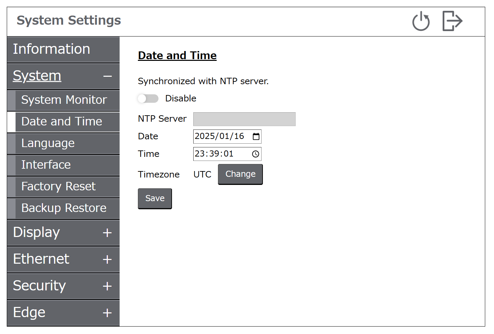The width and height of the screenshot is (494, 334).
Task: Click the Change timezone button
Action: (x=240, y=174)
